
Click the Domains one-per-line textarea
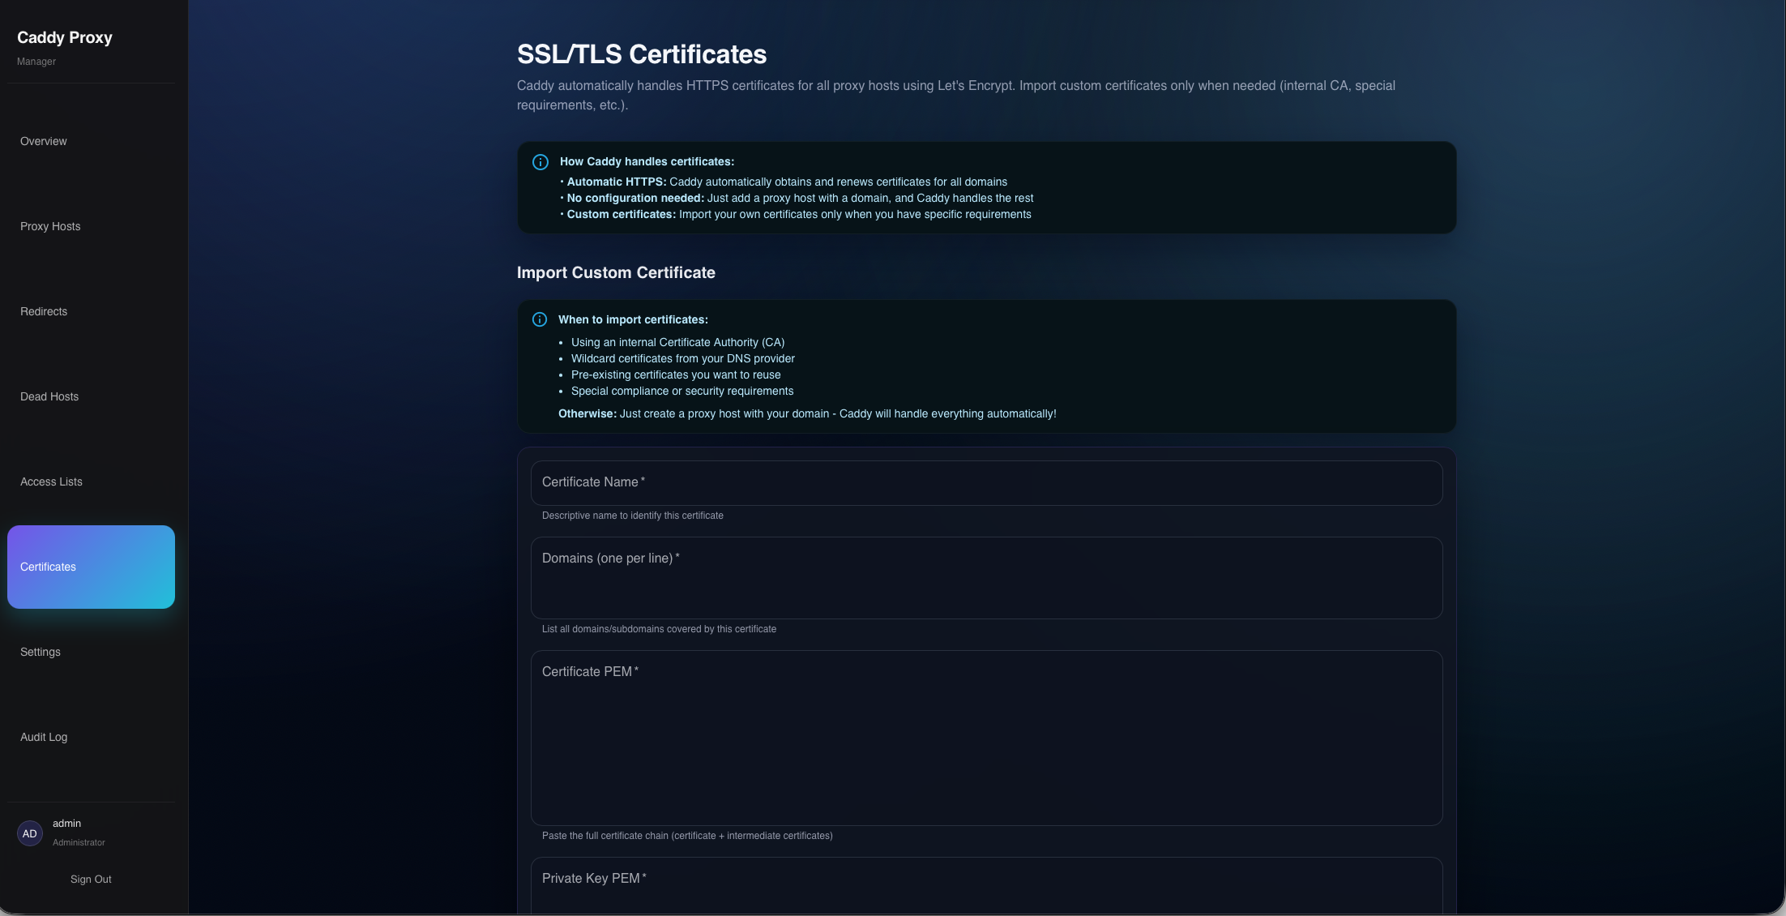click(985, 577)
